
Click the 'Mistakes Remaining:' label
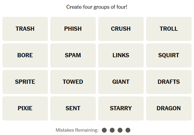click(x=77, y=130)
